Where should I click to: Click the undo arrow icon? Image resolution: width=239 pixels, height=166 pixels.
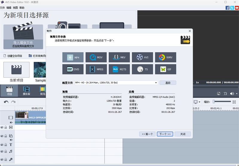pos(6,102)
